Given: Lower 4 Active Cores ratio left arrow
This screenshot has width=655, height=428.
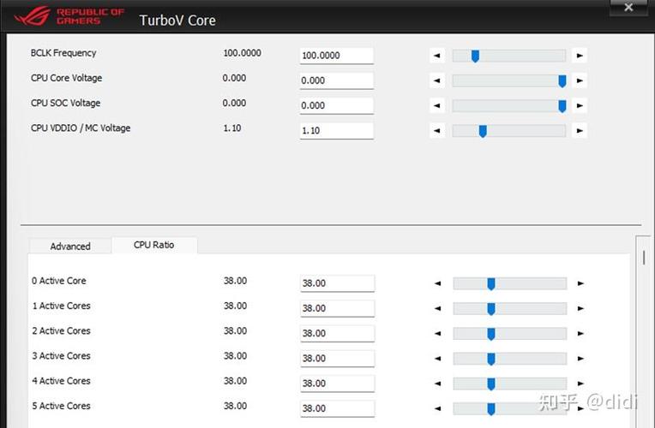Looking at the screenshot, I should click(437, 383).
